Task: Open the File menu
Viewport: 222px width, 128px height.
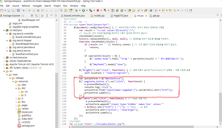Action: click(1, 6)
